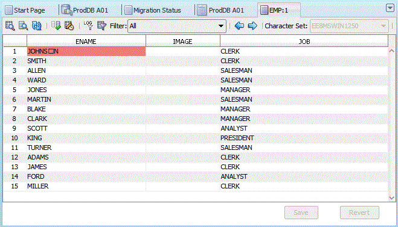This screenshot has width=398, height=227.
Task: Click the Save button
Action: click(x=301, y=213)
